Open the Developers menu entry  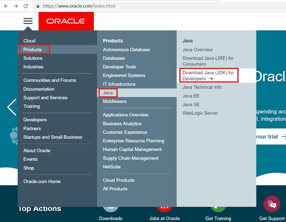[x=35, y=120]
